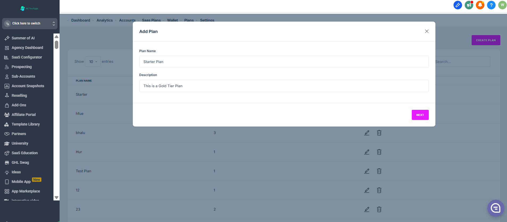The height and width of the screenshot is (222, 507).
Task: Delete the bhalu plan
Action: [379, 133]
